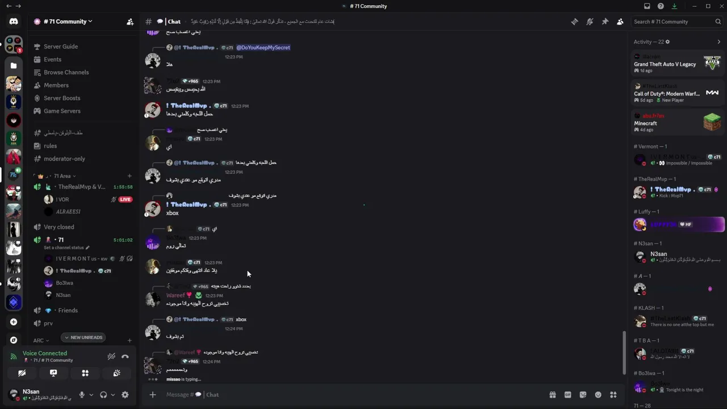Open the threads icon in channel header
Image resolution: width=727 pixels, height=409 pixels.
click(575, 22)
